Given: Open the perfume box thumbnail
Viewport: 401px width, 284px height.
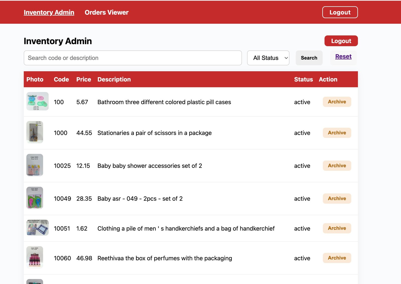Looking at the screenshot, I should coord(35,257).
